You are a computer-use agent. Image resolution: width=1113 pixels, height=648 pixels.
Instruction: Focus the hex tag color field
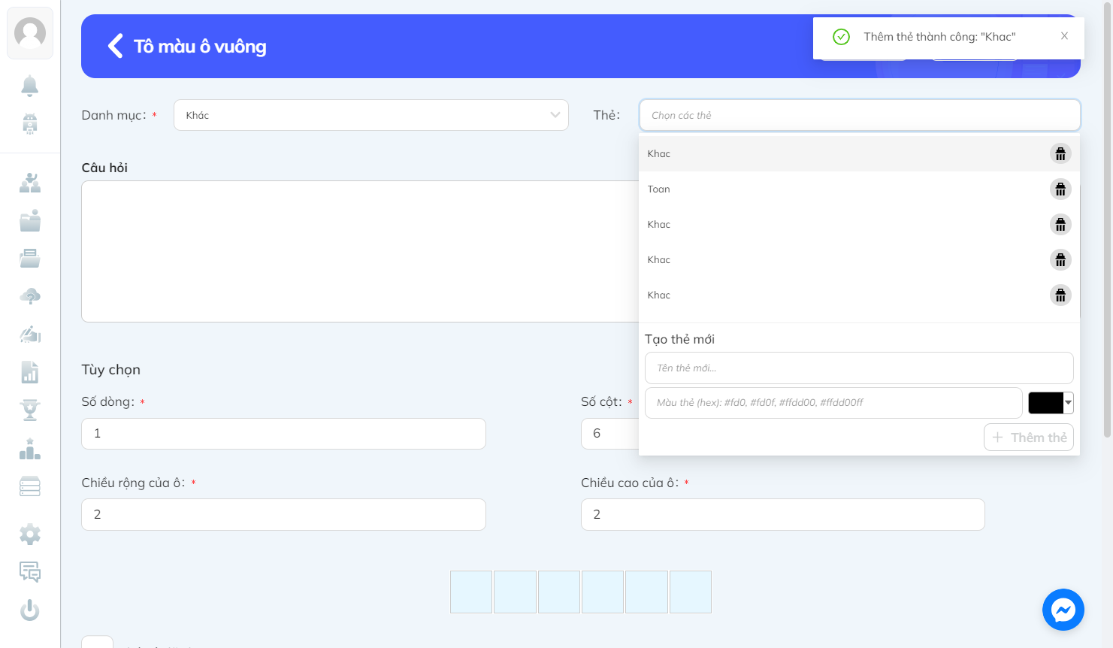pos(833,403)
